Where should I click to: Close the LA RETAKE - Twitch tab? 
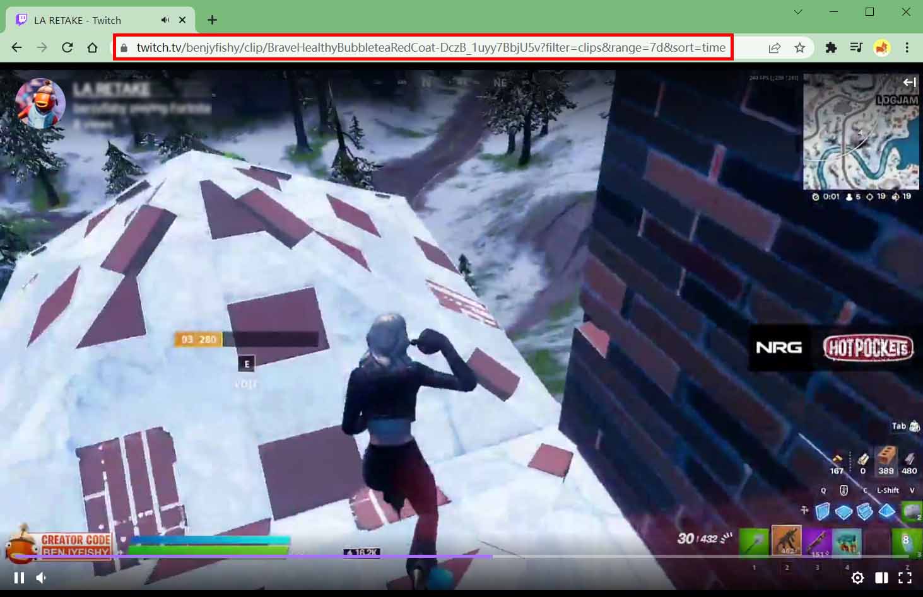(182, 20)
